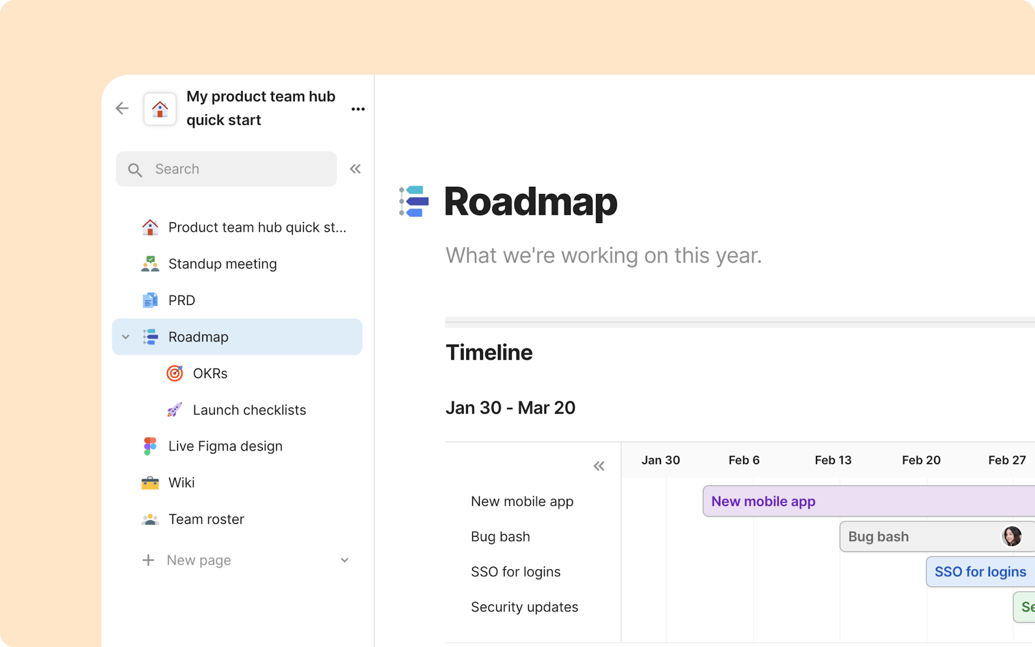Collapse the sidebar with double chevron

(x=355, y=169)
